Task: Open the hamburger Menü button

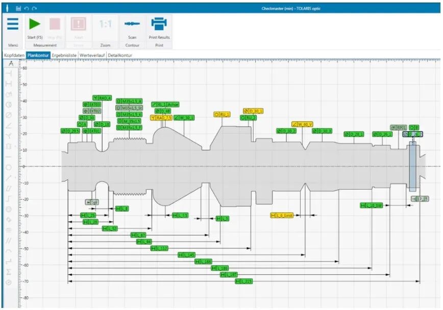Action: pyautogui.click(x=13, y=25)
